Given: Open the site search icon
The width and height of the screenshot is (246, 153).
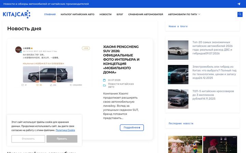Looking at the screenshot, I should [240, 14].
